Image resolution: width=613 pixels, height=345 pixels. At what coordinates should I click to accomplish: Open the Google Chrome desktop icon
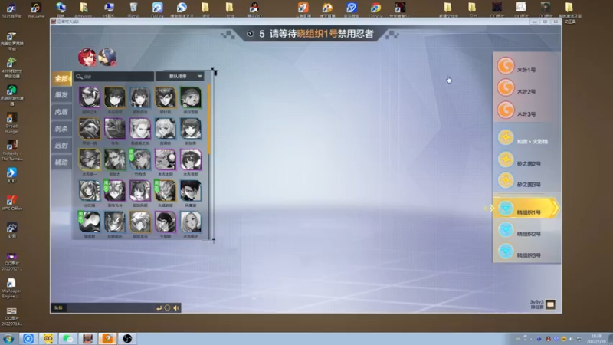coord(375,10)
